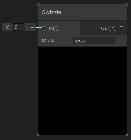Click the bottom edge of the Swizzle preview
The image size is (131, 140).
pyautogui.click(x=82, y=135)
